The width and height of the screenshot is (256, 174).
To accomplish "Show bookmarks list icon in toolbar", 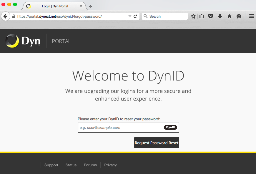I will [x=202, y=16].
